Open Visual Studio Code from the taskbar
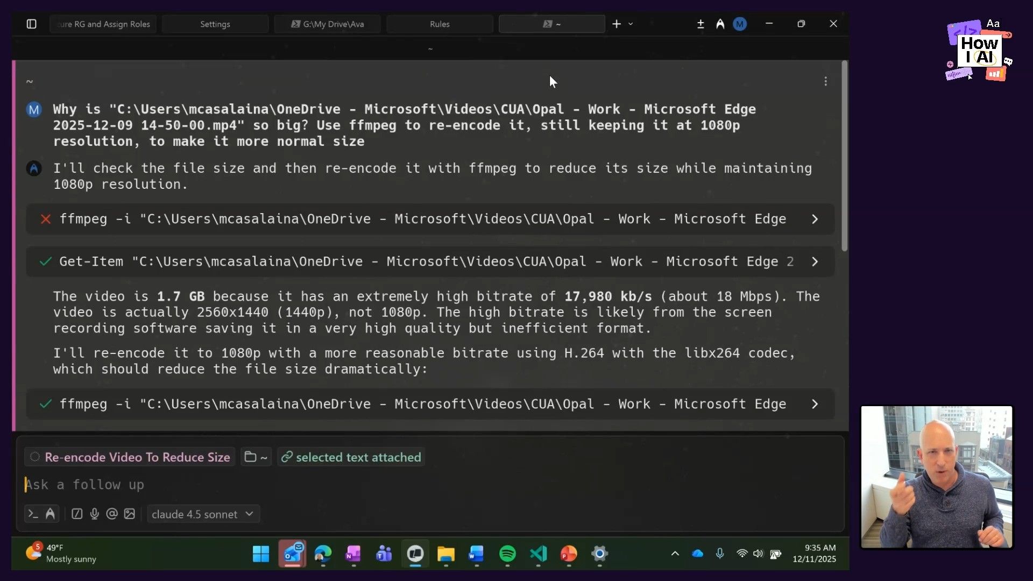 [538, 554]
